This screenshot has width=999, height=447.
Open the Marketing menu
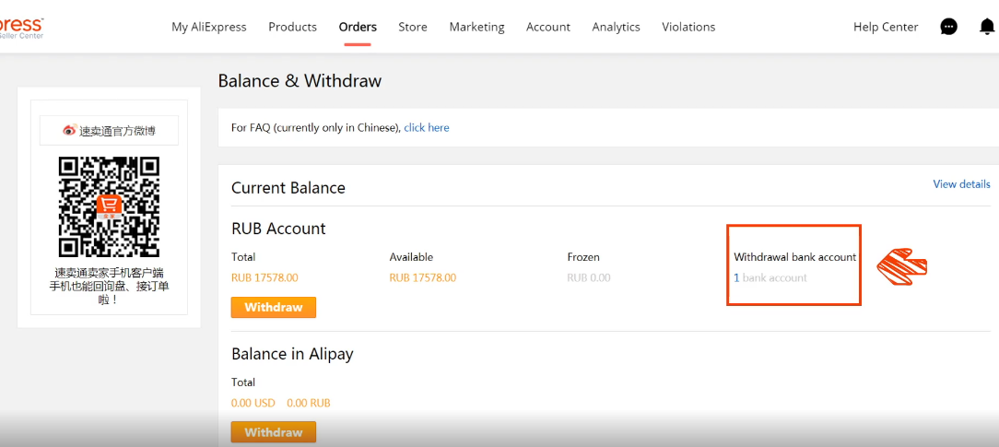pos(476,27)
